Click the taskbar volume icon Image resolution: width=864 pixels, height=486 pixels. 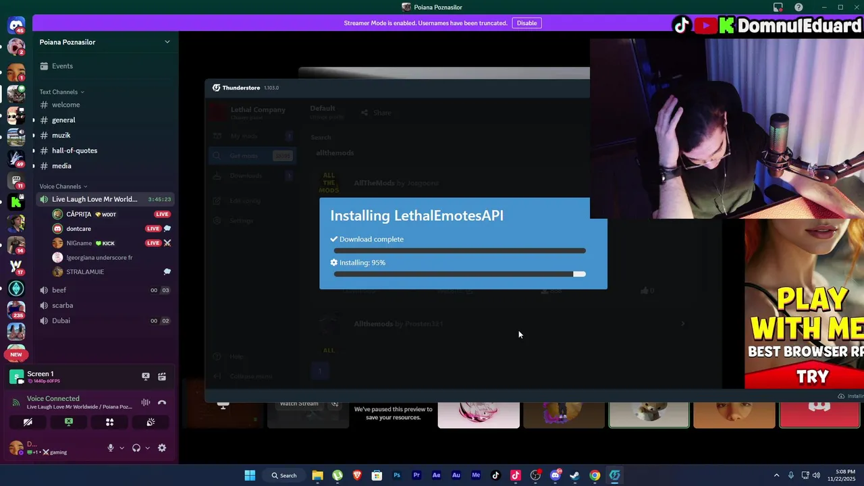(817, 475)
